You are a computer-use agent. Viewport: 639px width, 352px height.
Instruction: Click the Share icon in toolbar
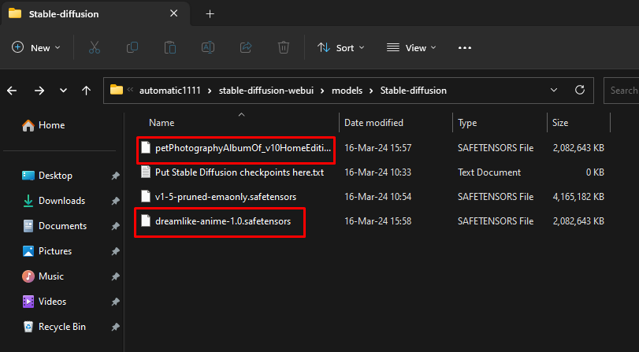point(246,48)
